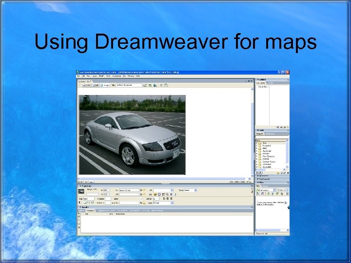The width and height of the screenshot is (351, 263).
Task: Expand the JavaScript snippets folder
Action: click(257, 151)
